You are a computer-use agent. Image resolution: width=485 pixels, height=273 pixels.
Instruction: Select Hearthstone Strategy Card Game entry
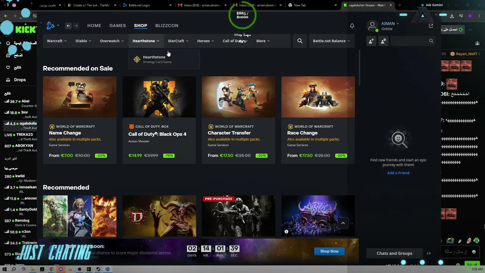coord(164,59)
